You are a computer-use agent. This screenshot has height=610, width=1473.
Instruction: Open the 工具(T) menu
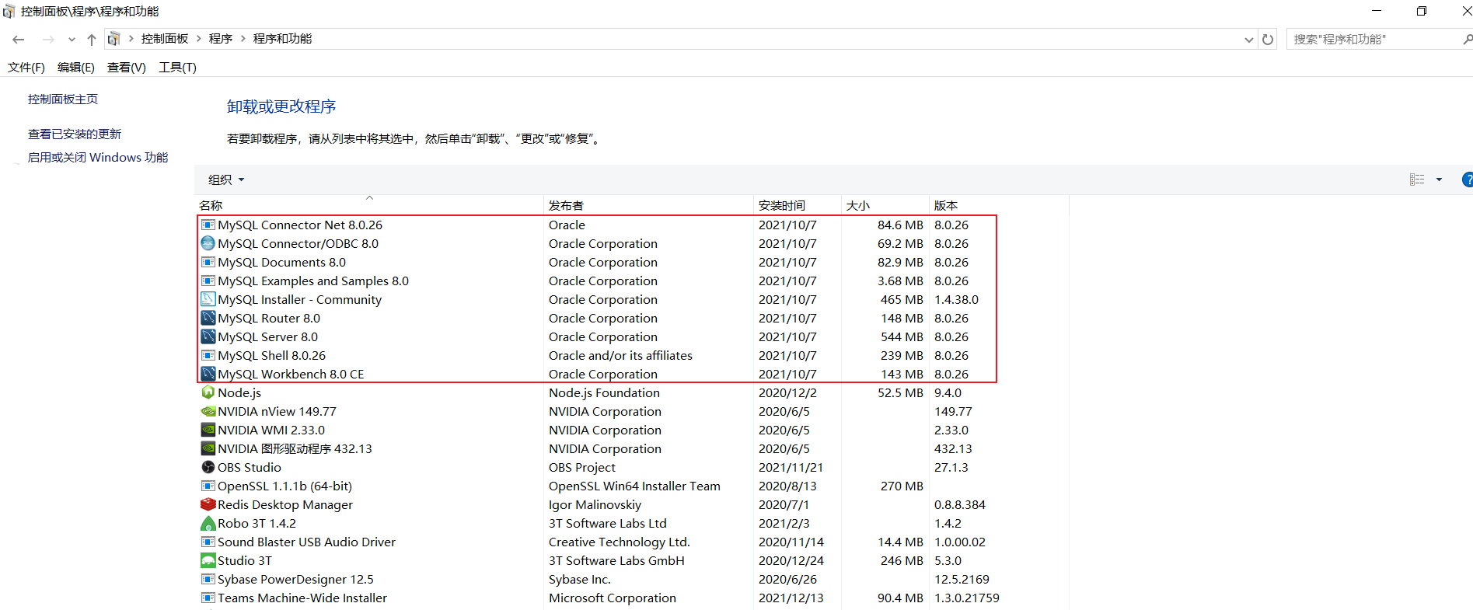[177, 68]
